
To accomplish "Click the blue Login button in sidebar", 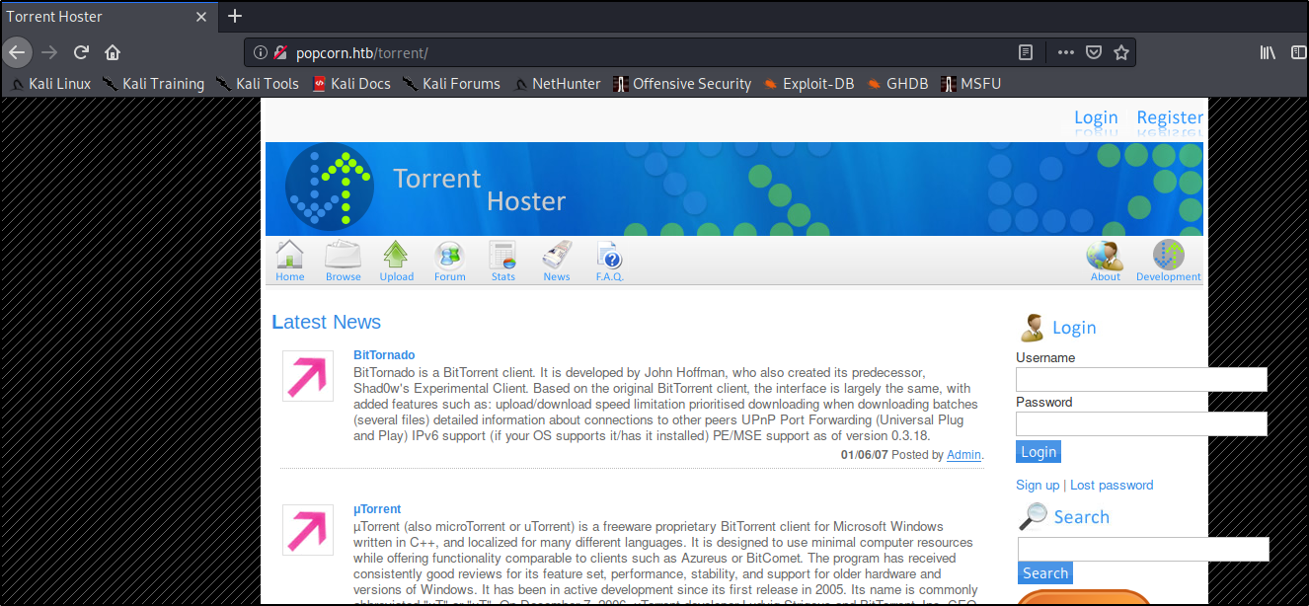I will pos(1039,452).
